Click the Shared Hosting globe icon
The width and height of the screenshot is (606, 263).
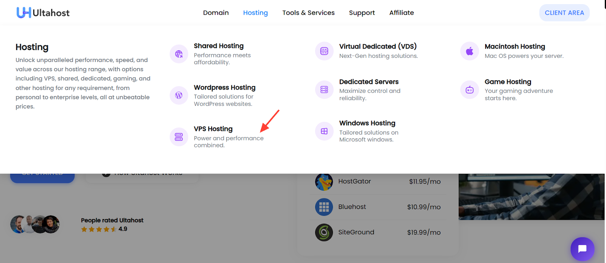coord(179,54)
